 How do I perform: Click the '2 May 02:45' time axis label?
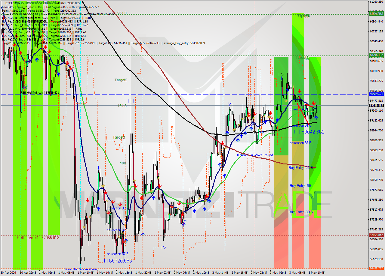[162, 273]
